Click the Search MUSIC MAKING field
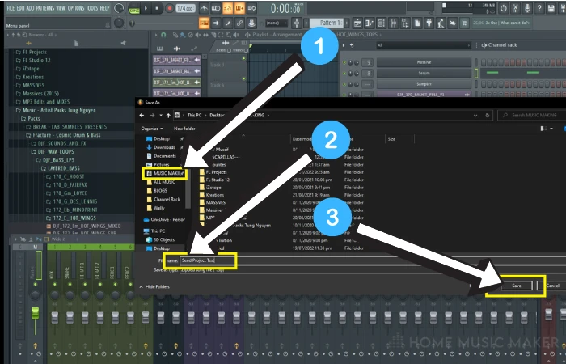566x364 pixels. point(532,115)
